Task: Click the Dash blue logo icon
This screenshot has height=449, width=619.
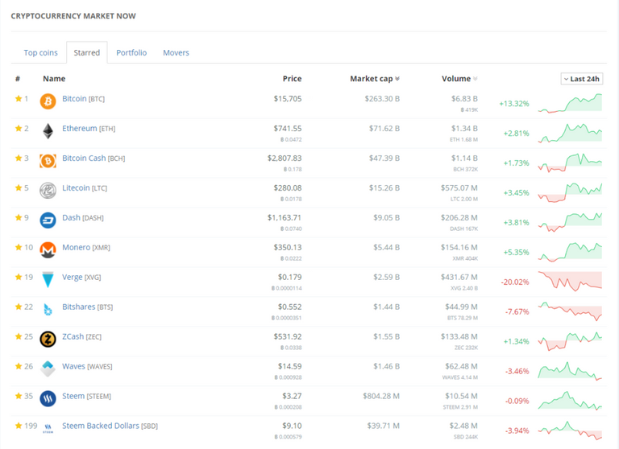Action: 48,220
